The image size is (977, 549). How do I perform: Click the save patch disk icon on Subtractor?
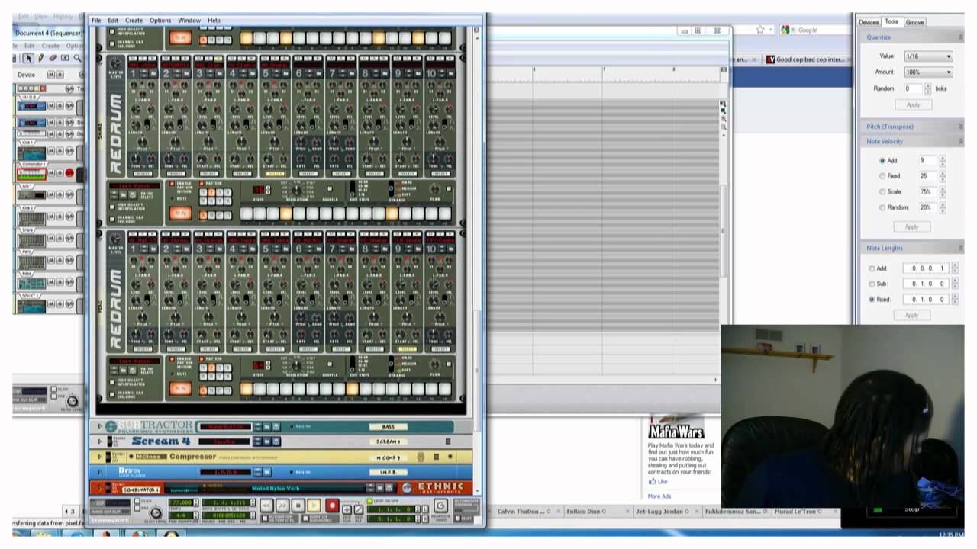coord(277,427)
